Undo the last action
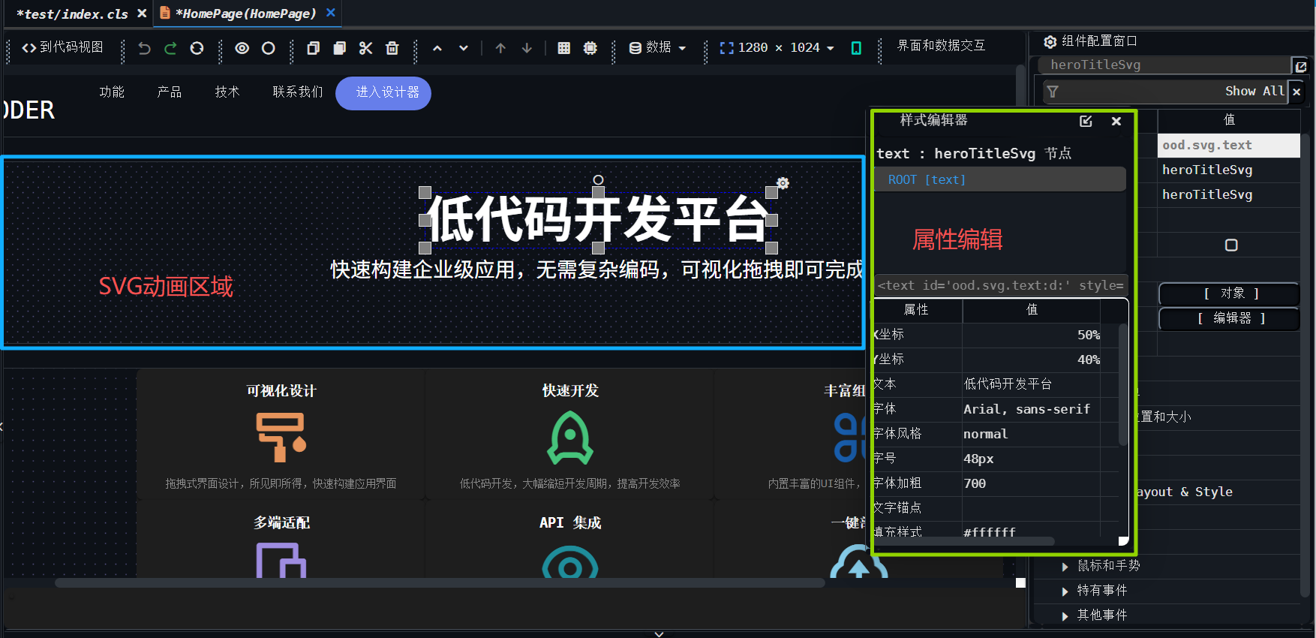This screenshot has height=638, width=1316. pos(144,48)
